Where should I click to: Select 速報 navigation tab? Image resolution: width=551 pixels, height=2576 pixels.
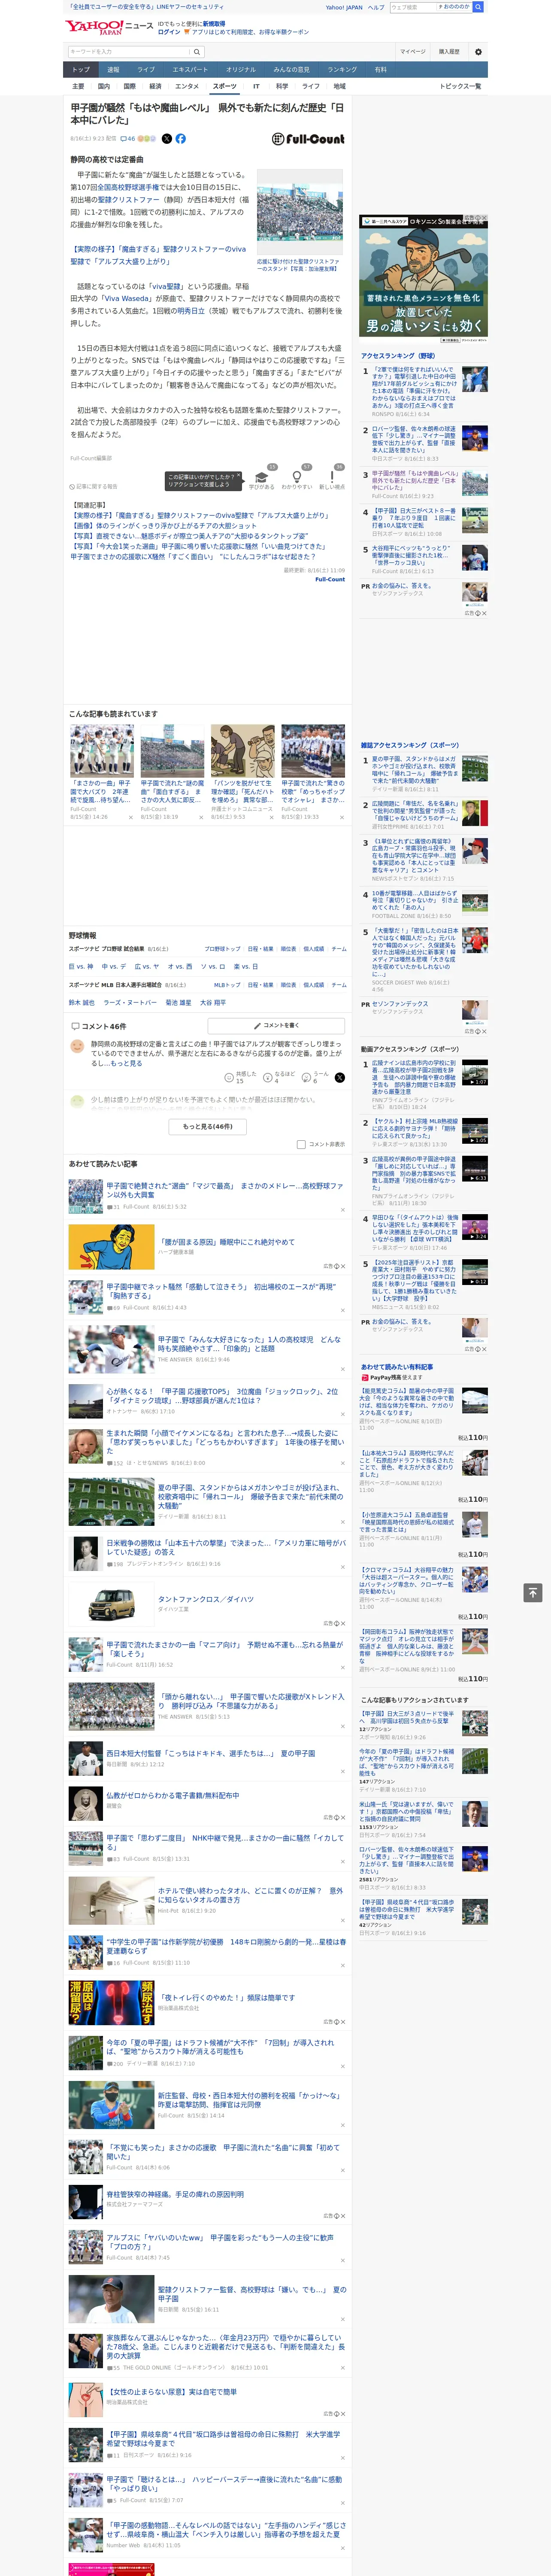click(113, 70)
